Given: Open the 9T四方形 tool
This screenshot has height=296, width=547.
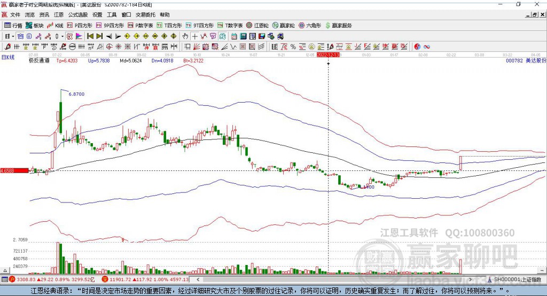Looking at the screenshot, I should (200, 26).
